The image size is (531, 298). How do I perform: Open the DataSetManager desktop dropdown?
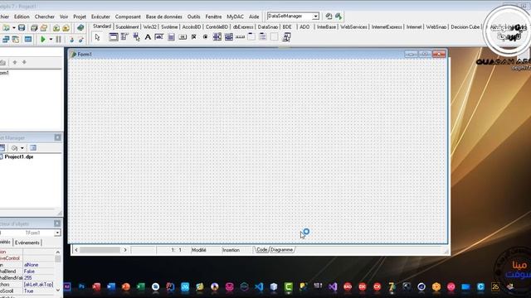(x=315, y=17)
